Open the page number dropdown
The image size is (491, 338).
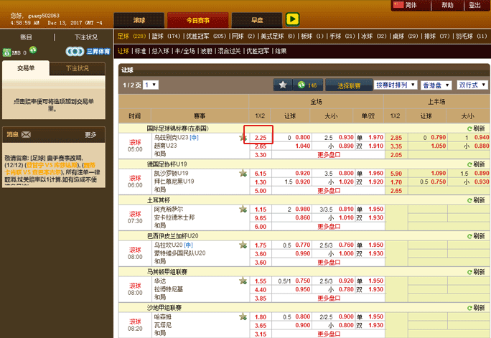[151, 85]
